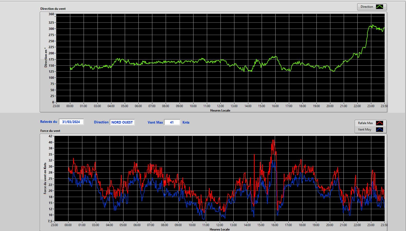Click the 23:58 tick on force chart
Image resolution: width=406 pixels, height=231 pixels.
pos(384,225)
